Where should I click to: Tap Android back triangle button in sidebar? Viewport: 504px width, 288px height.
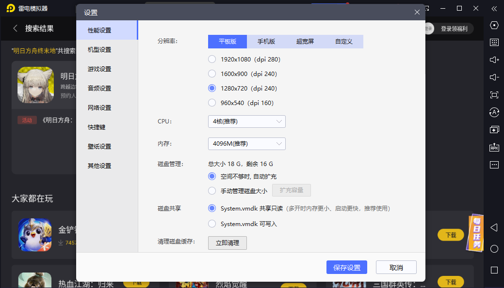click(494, 227)
